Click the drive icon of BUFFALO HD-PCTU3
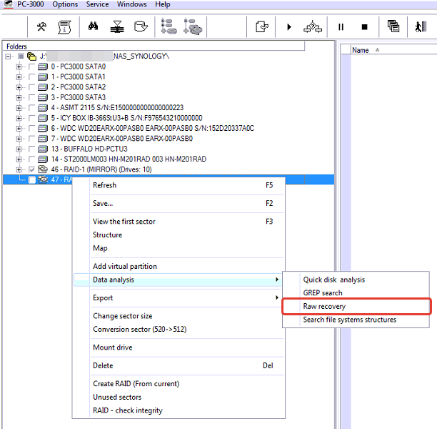The image size is (437, 429). (43, 149)
